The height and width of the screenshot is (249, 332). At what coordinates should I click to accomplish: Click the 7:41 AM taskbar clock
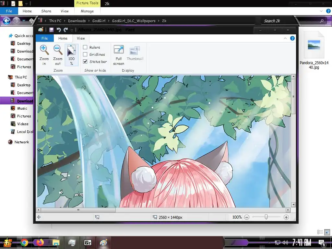pos(302,243)
